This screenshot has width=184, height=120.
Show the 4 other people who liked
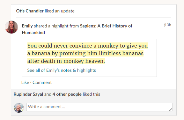coord(67,94)
